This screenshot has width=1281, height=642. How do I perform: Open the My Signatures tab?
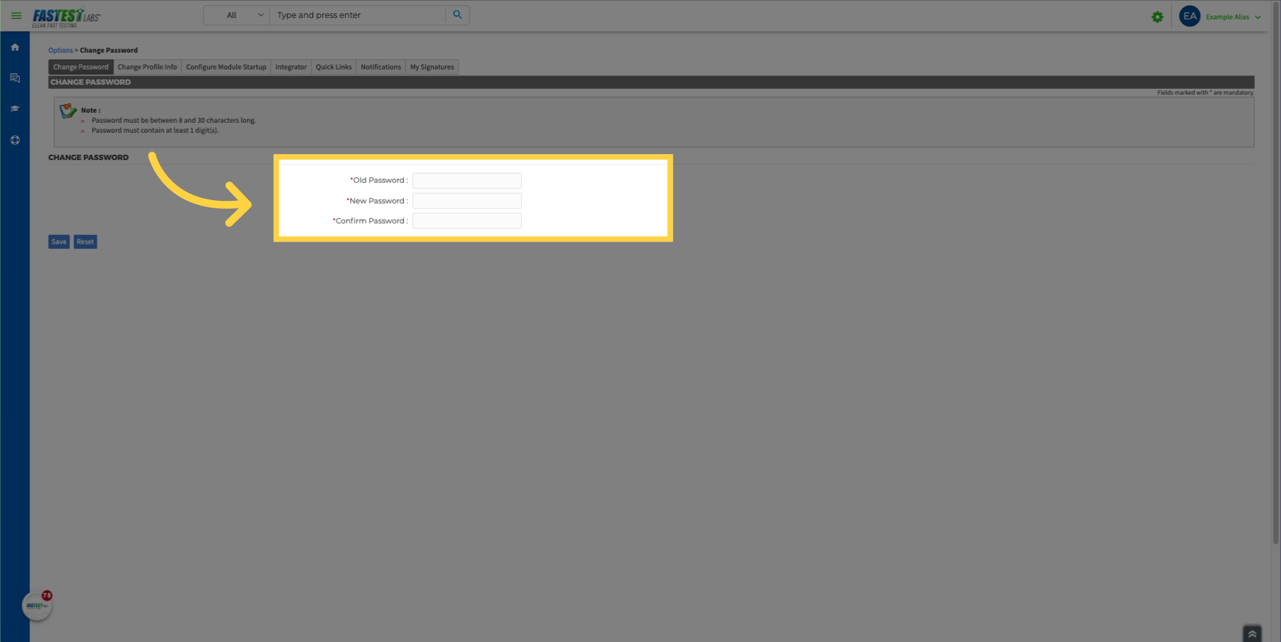(432, 67)
